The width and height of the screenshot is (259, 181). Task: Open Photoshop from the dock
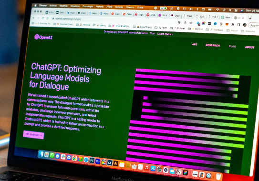click(92, 161)
